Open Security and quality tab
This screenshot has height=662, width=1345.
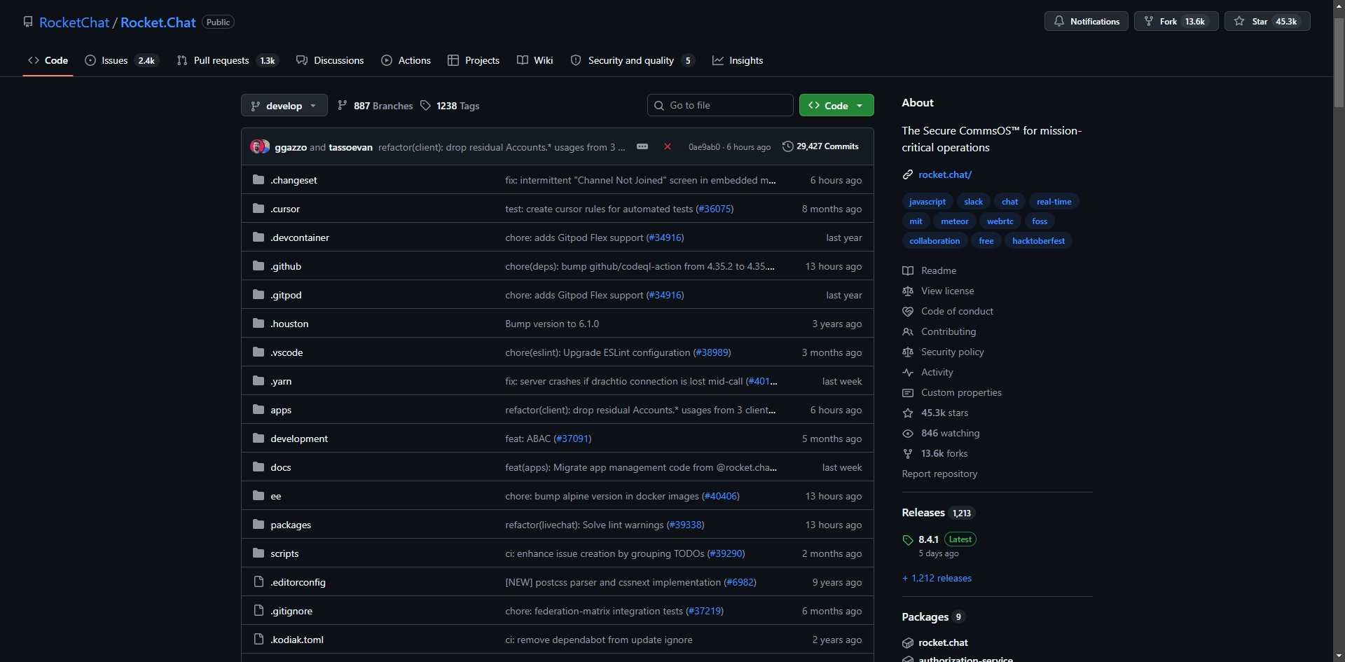click(633, 60)
